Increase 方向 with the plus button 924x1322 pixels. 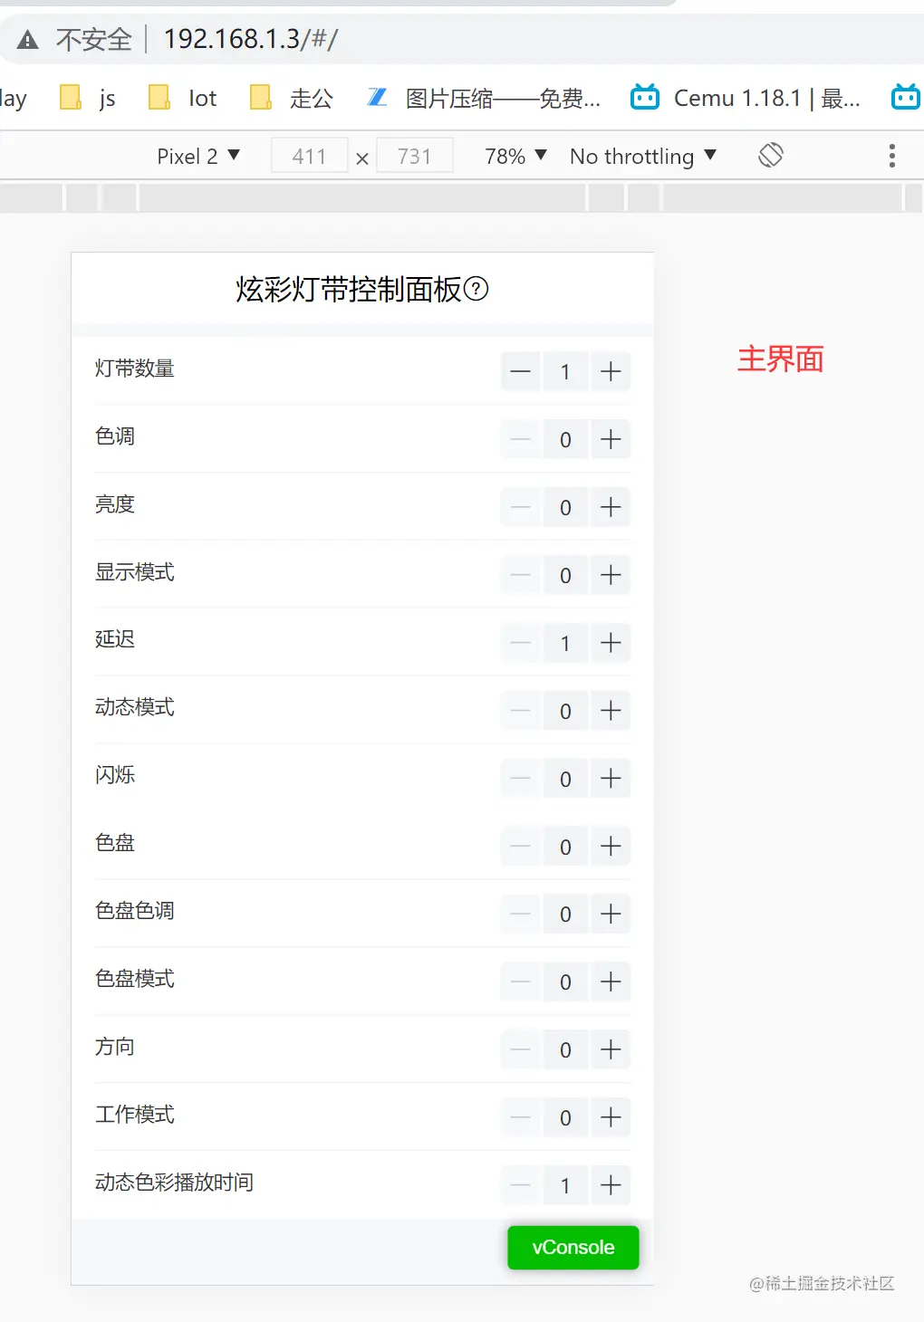pyautogui.click(x=611, y=1049)
